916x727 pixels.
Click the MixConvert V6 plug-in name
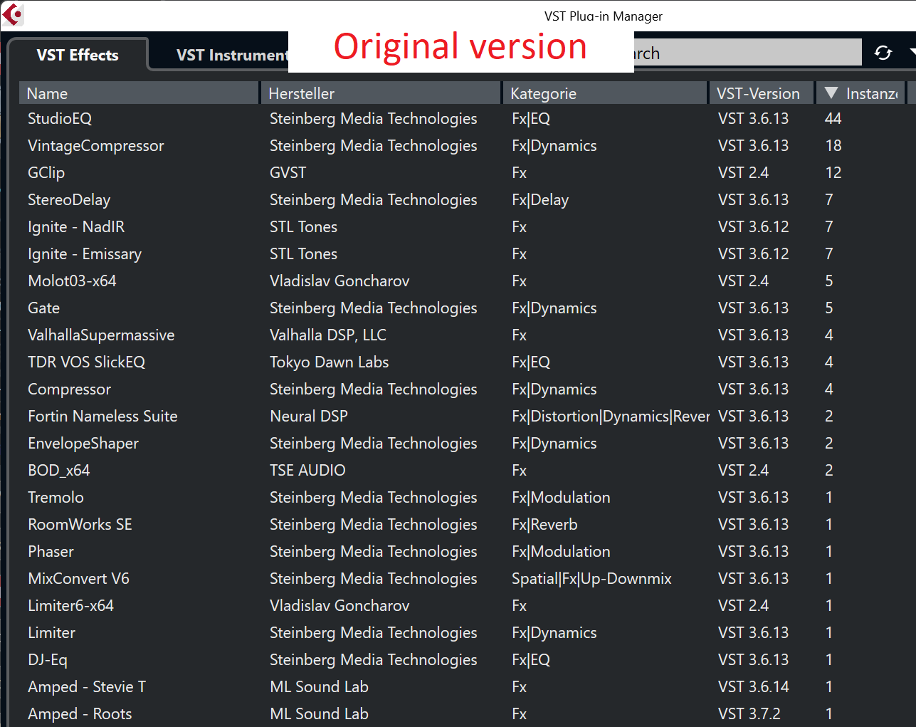click(78, 579)
